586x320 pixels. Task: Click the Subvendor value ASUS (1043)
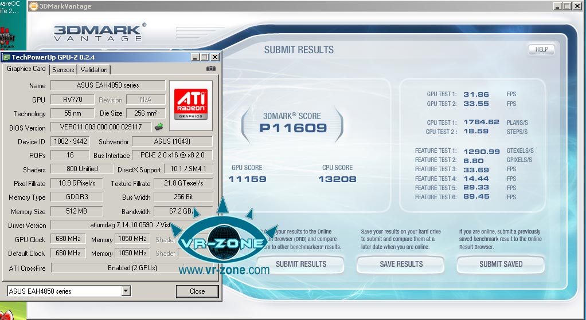172,141
